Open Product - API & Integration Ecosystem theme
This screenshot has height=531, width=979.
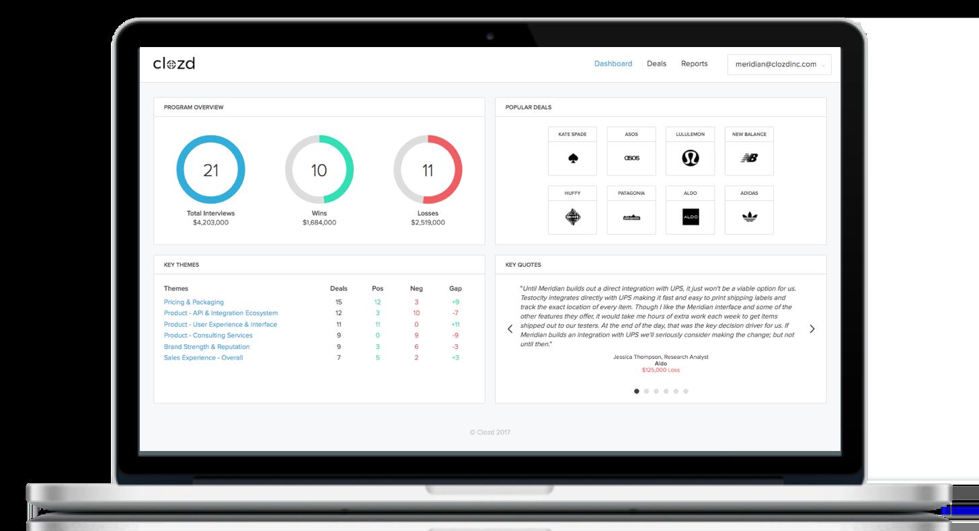coord(221,313)
